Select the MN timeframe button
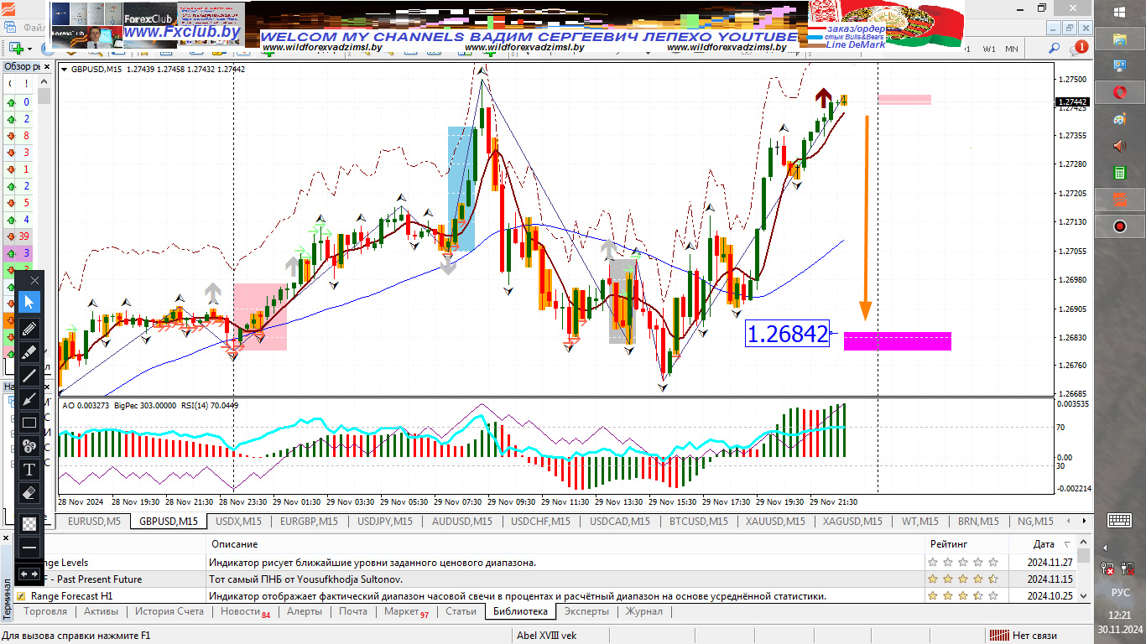 tap(1011, 49)
